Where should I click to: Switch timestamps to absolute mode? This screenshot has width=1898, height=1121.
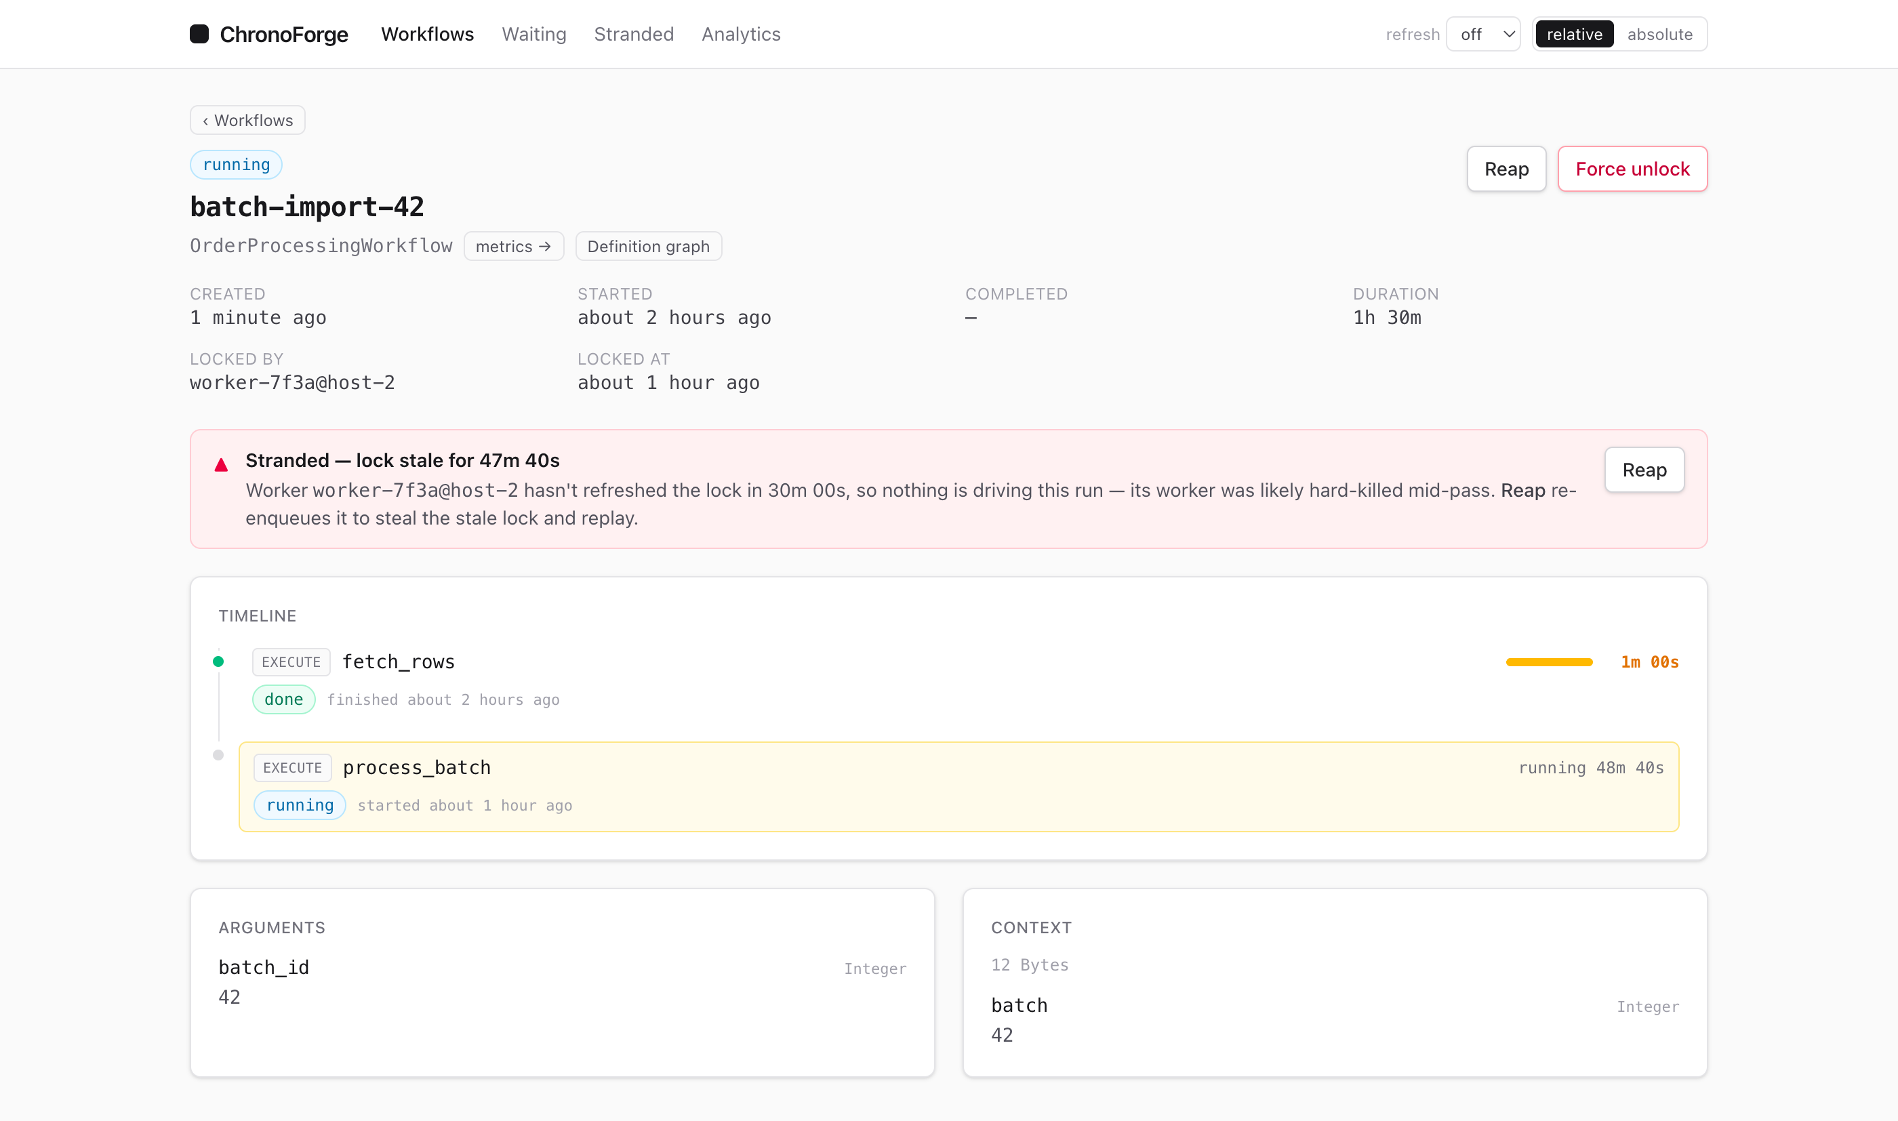[x=1659, y=34]
